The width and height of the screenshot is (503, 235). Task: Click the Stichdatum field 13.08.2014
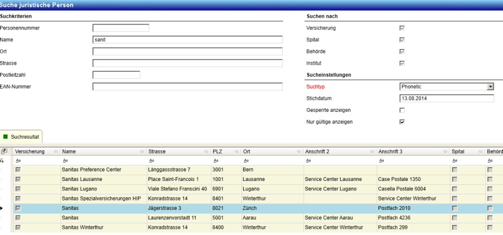[x=447, y=99]
